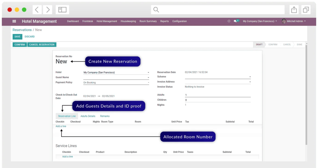Open the Payment Policy dropdown
Screen dimensions: 318x168
click(116, 83)
